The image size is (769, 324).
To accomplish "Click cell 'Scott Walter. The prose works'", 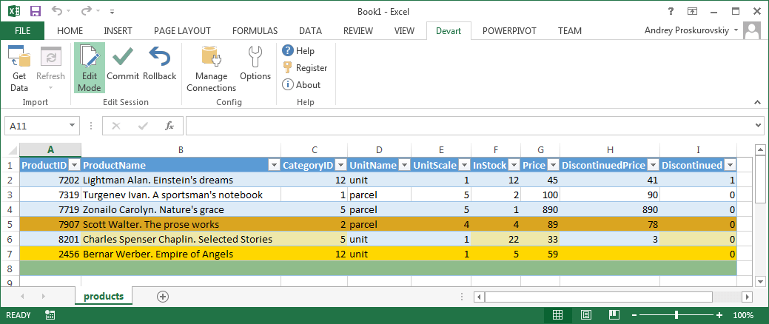I will coord(181,224).
